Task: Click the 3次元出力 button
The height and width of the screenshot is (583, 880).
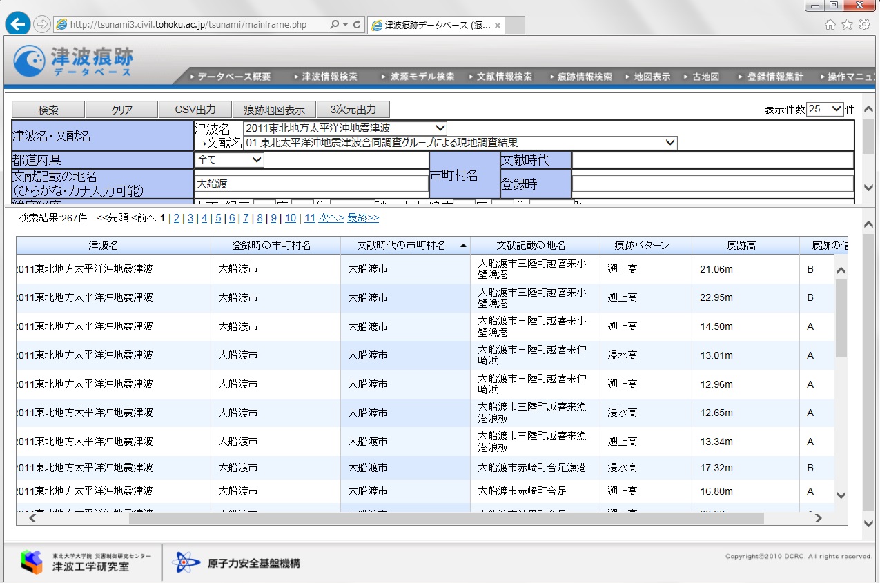Action: coord(353,110)
